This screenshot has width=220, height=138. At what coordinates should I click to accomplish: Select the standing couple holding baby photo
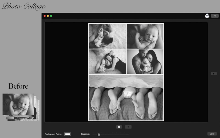click(145, 62)
